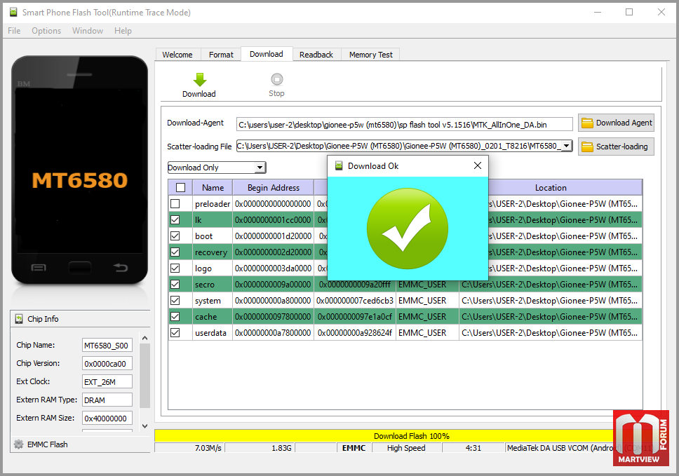Image resolution: width=679 pixels, height=476 pixels.
Task: Click the recovery begin address 0x0000000002d20000
Action: pyautogui.click(x=274, y=252)
